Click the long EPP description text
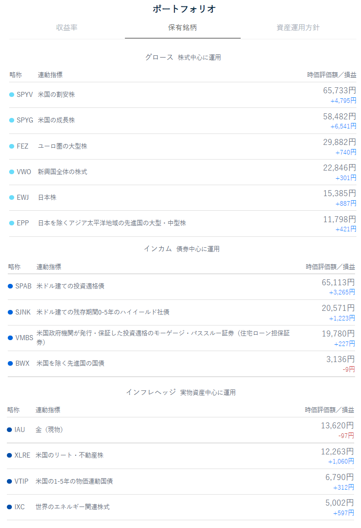Image resolution: width=361 pixels, height=528 pixels. (112, 223)
